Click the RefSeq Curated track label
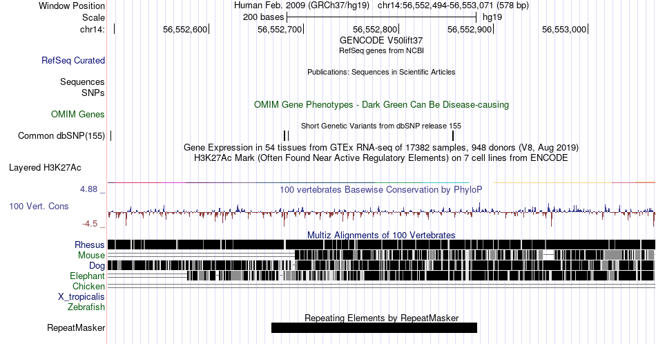656x344 pixels. [x=73, y=60]
